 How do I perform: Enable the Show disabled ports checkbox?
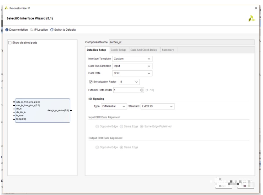coord(10,43)
